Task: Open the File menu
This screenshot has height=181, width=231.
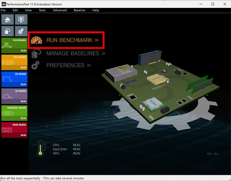Action: click(3, 10)
